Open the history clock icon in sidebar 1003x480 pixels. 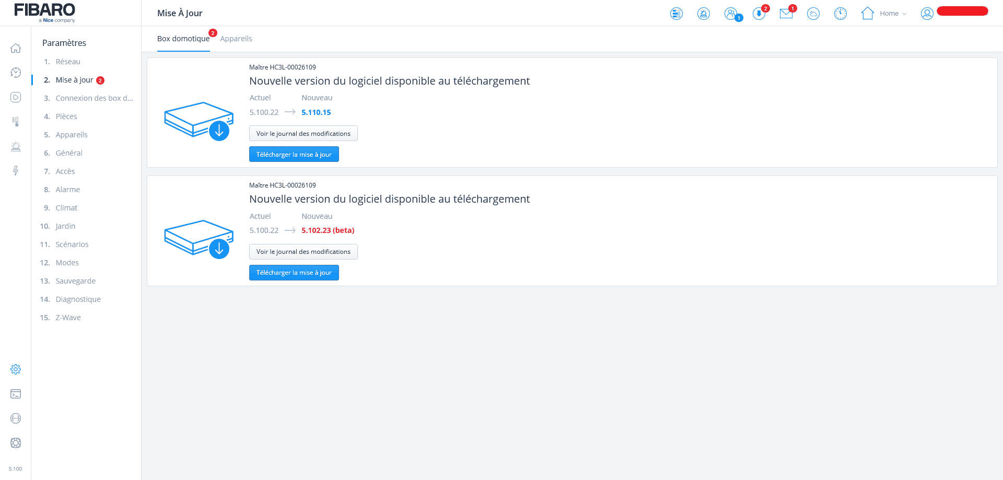coord(16,73)
